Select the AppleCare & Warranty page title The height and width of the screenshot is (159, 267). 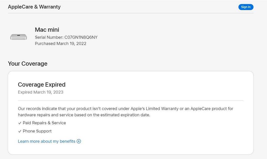tap(34, 7)
